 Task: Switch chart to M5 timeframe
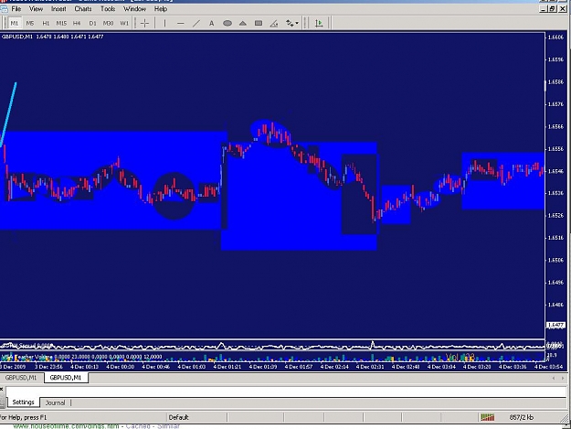(30, 24)
